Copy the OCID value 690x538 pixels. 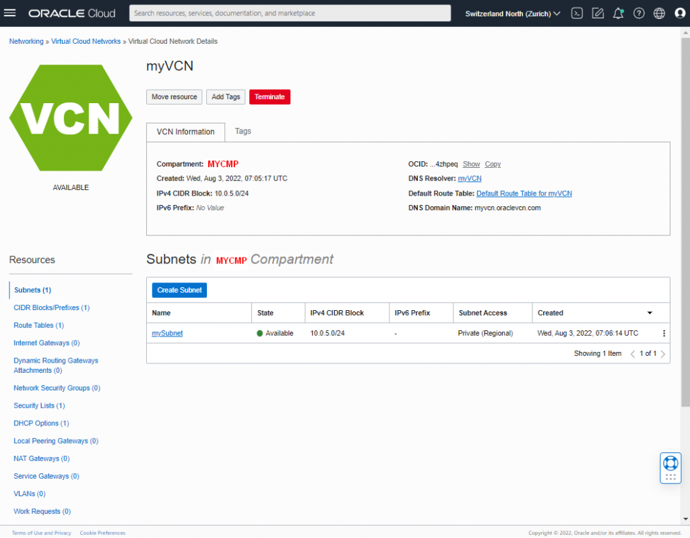pos(493,165)
